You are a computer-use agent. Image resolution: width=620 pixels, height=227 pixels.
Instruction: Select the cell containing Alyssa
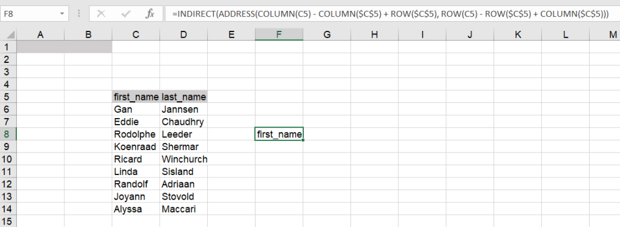click(136, 209)
